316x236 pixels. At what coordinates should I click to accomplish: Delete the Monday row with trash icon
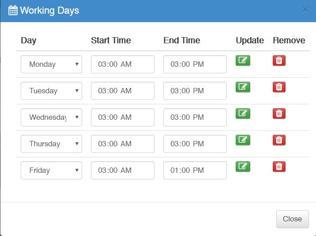[279, 61]
